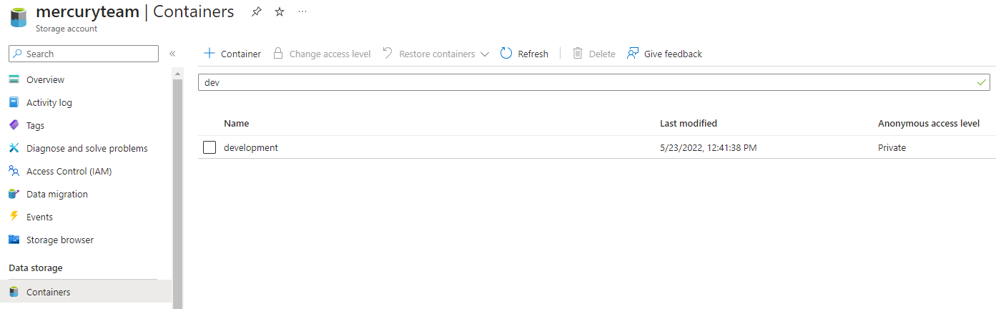Click the sidebar vertical scrollbar thumb
The width and height of the screenshot is (996, 309).
(178, 193)
